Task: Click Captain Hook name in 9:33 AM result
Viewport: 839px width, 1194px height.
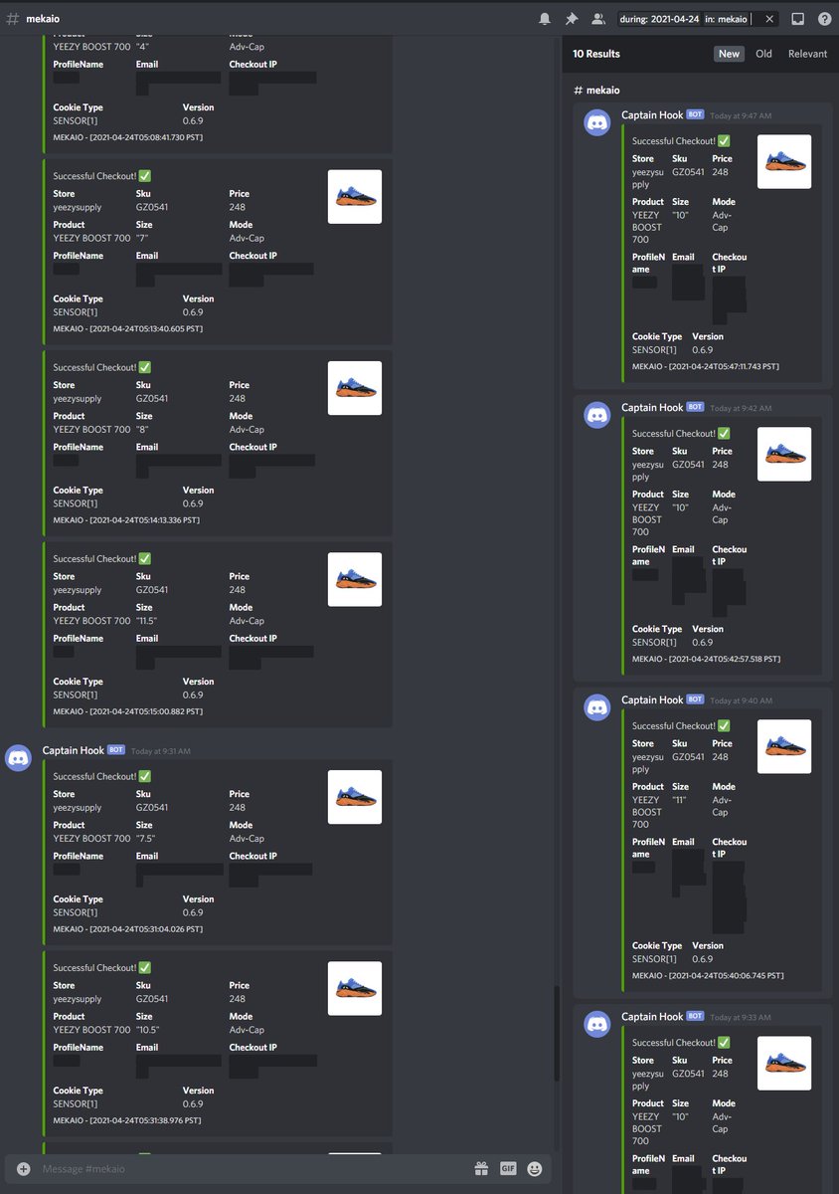Action: point(652,1017)
